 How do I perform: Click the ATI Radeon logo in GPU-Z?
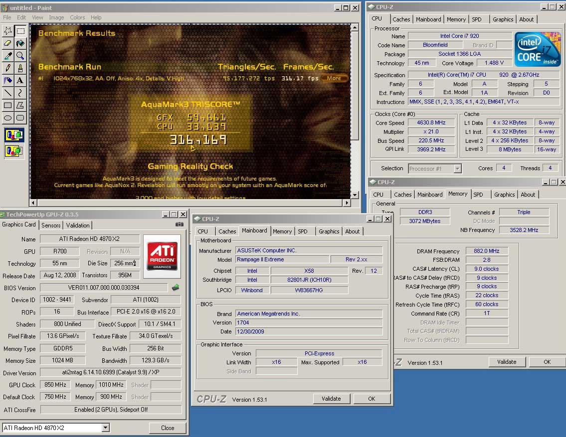[162, 256]
